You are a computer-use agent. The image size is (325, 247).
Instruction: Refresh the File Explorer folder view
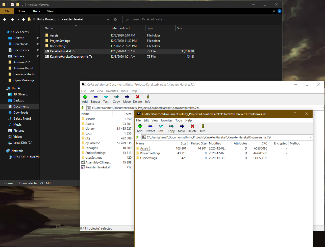click(x=115, y=19)
